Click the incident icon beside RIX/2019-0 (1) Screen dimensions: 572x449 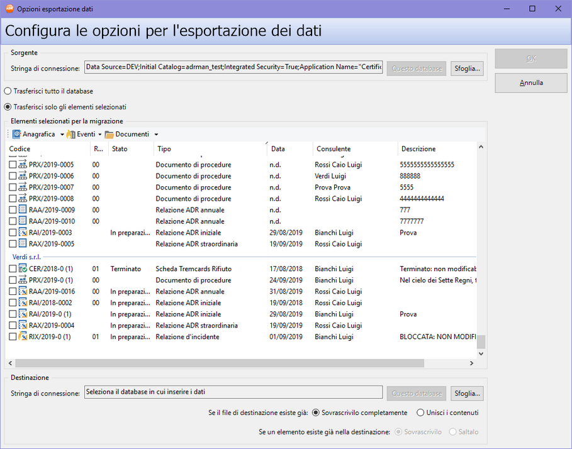point(23,337)
